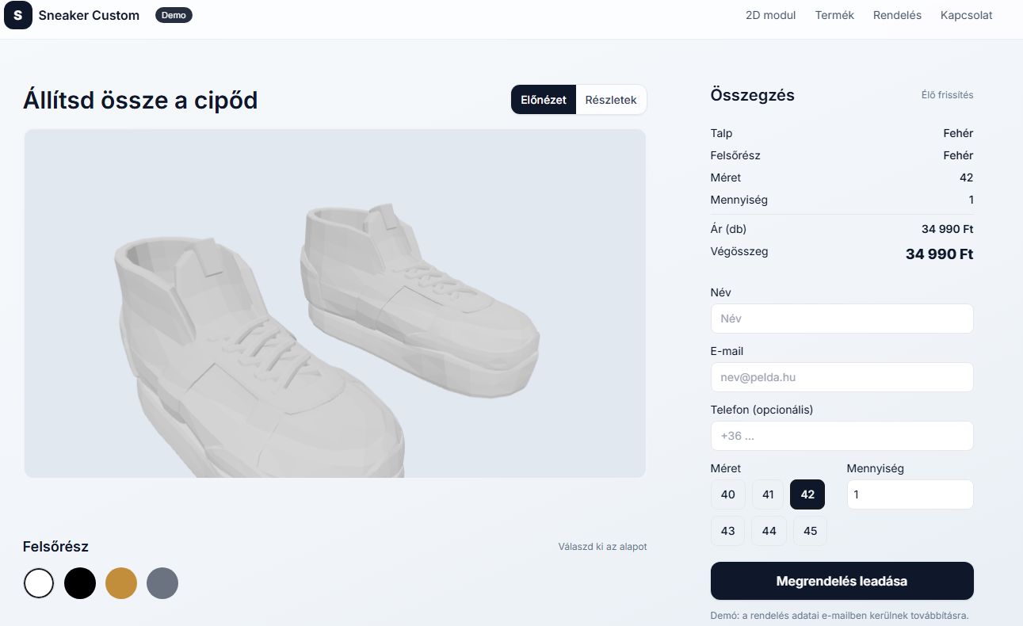This screenshot has height=626, width=1023.
Task: Open the 2D modul menu item
Action: [x=770, y=15]
